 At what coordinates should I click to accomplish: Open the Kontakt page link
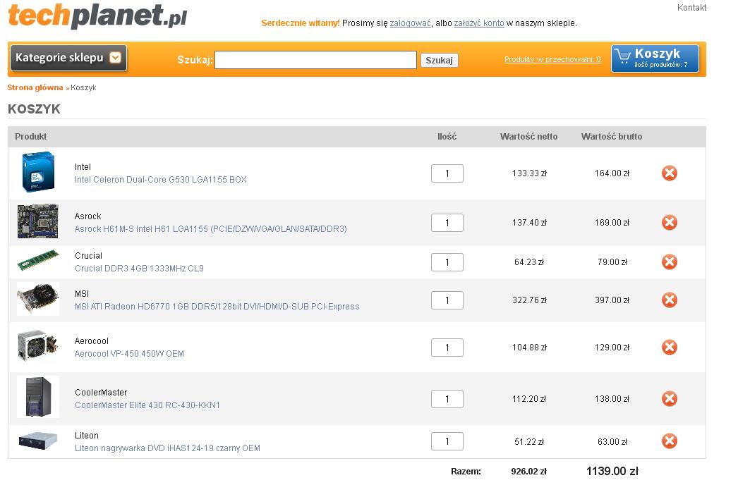pos(691,8)
